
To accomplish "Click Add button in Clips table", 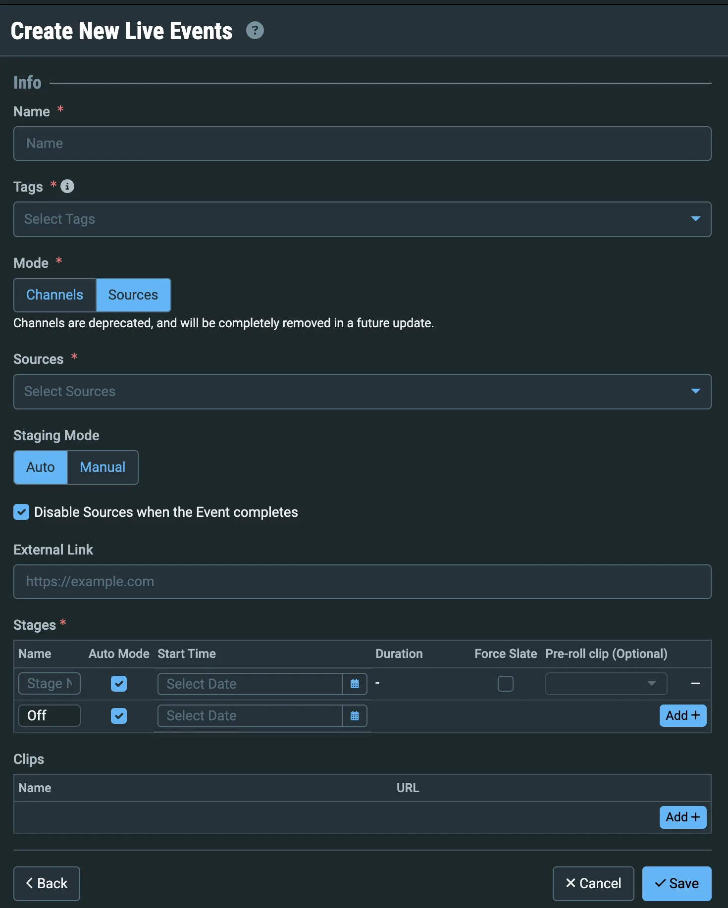I will [683, 817].
